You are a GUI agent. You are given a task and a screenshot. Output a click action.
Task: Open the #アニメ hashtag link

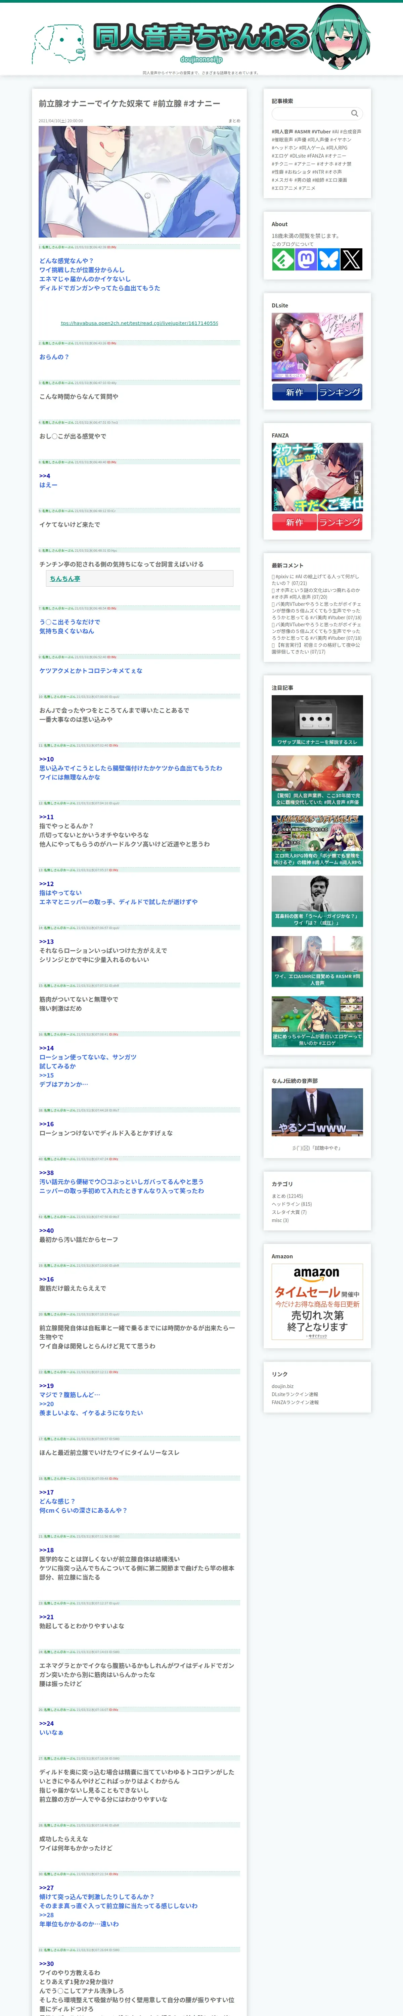pyautogui.click(x=308, y=188)
